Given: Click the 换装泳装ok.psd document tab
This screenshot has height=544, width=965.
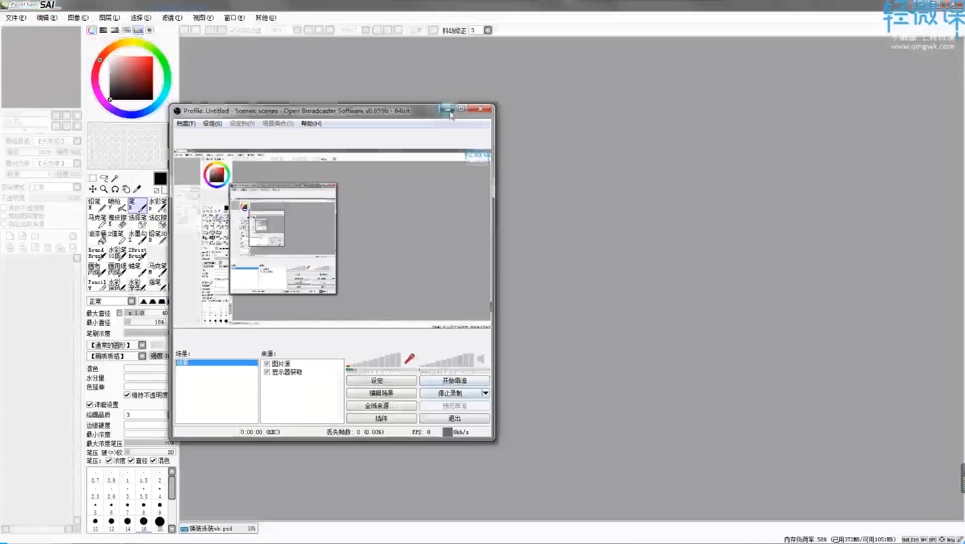Looking at the screenshot, I should click(218, 529).
